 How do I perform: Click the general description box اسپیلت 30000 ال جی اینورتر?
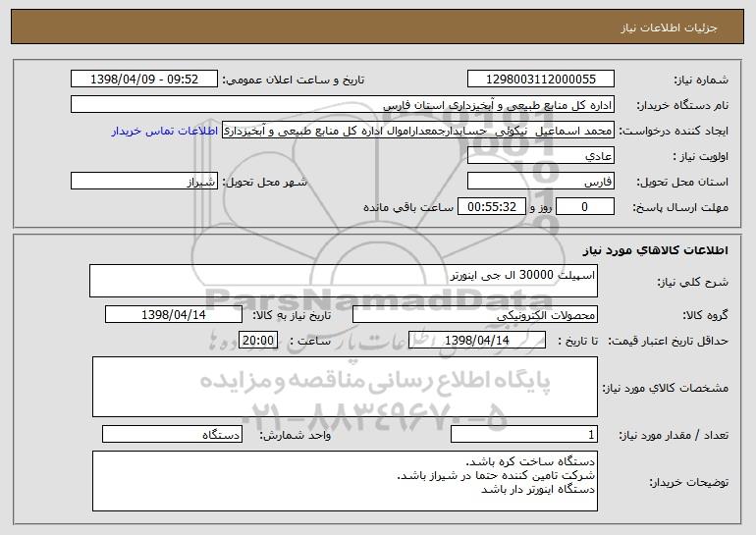(x=344, y=281)
